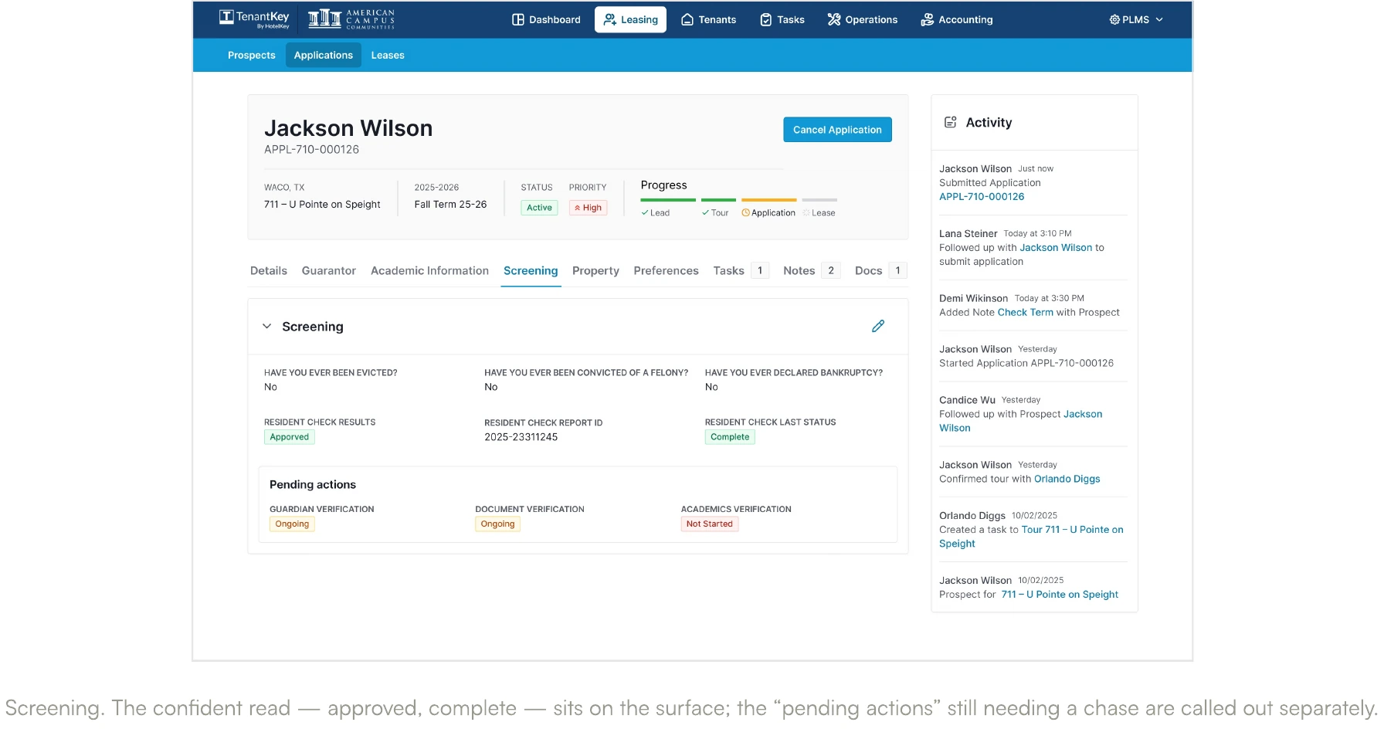Open the Tasks tab with badge 1
Screen dimensions: 1384x729
(740, 270)
